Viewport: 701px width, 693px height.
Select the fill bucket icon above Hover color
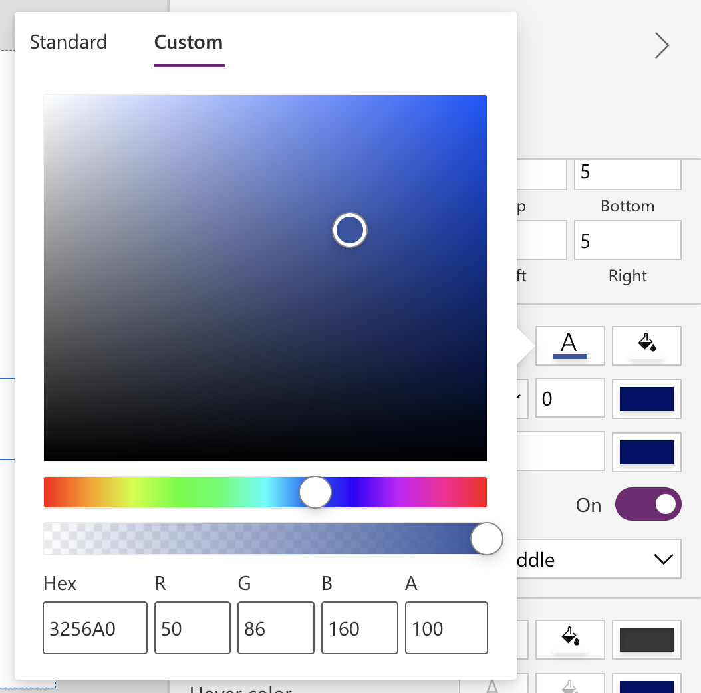click(x=570, y=638)
